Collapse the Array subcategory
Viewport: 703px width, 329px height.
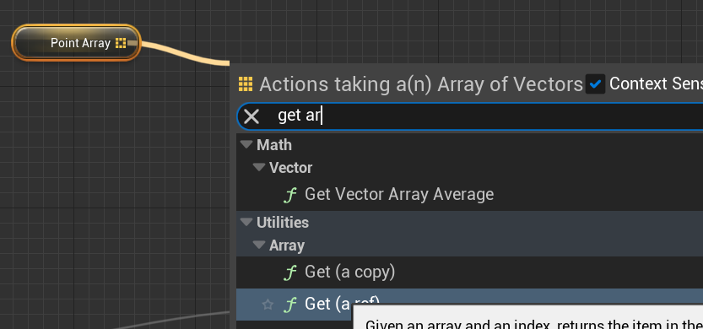point(259,245)
